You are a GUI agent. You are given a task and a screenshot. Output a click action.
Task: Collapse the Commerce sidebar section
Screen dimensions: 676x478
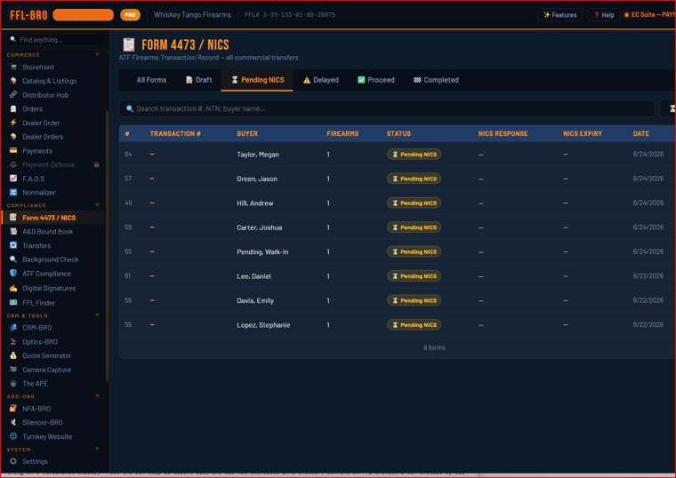tap(98, 55)
